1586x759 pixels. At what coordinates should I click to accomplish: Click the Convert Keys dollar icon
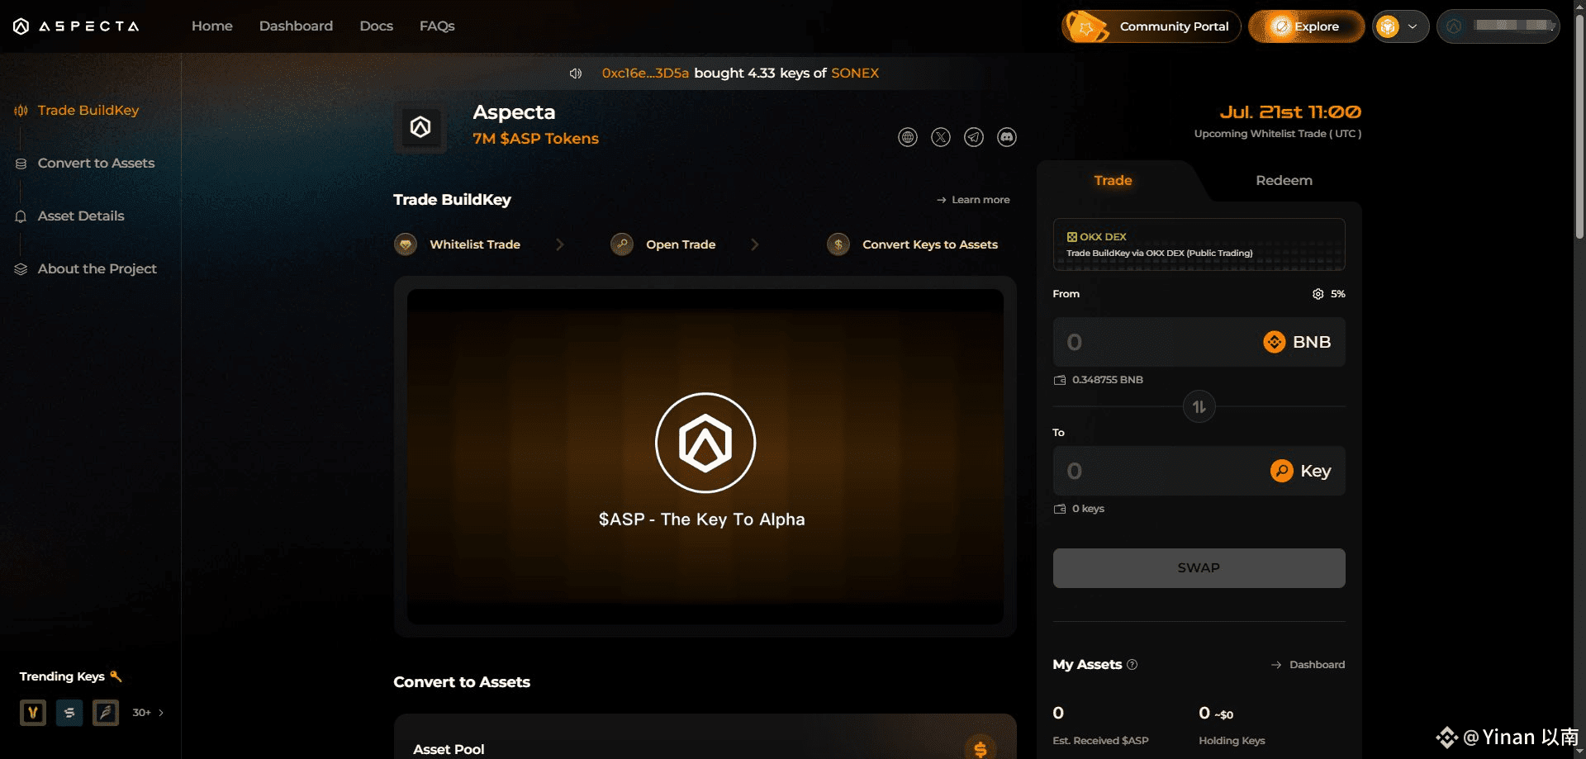838,244
